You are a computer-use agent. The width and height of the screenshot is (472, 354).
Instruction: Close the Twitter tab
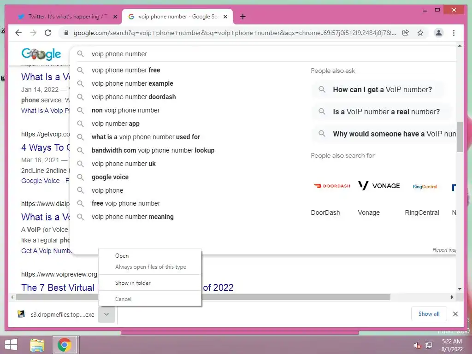pos(115,17)
